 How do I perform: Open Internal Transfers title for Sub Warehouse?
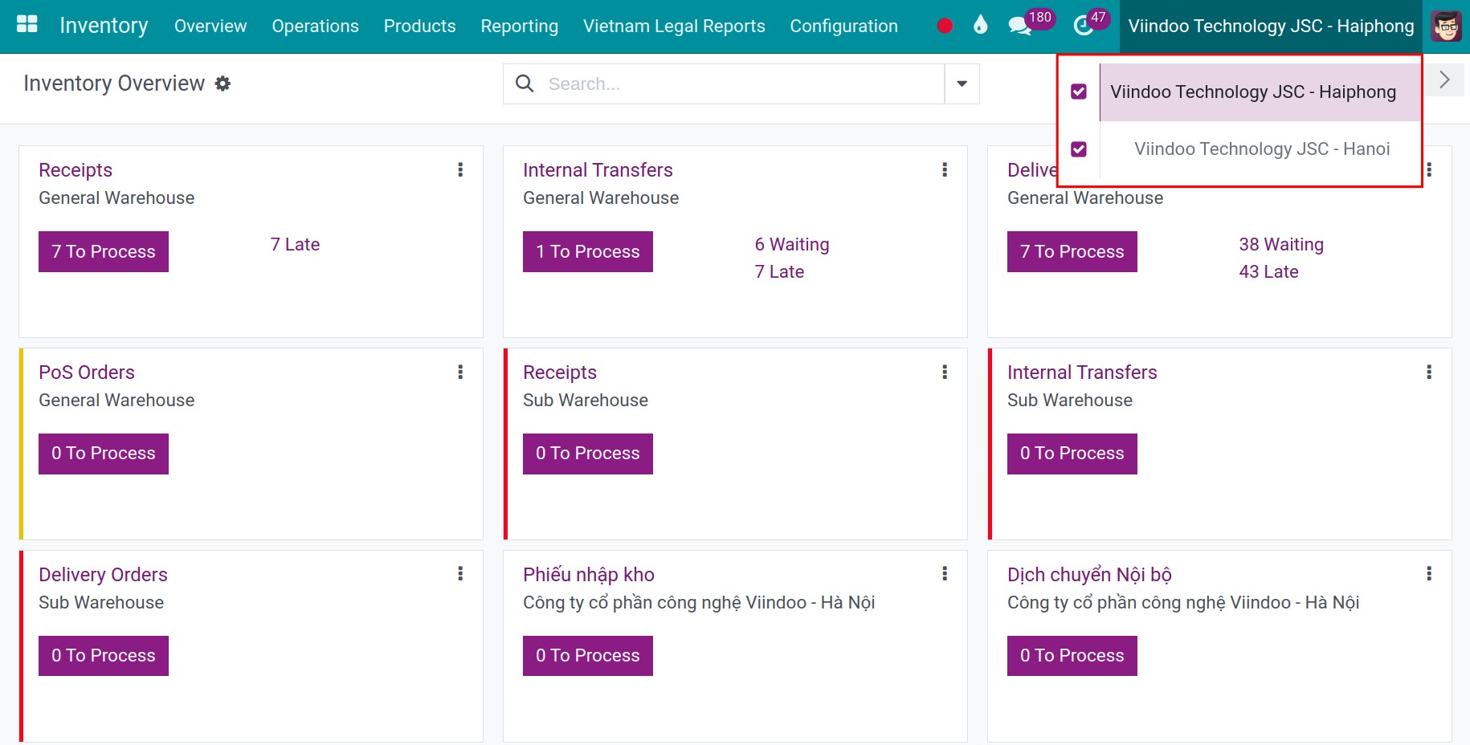(1082, 372)
